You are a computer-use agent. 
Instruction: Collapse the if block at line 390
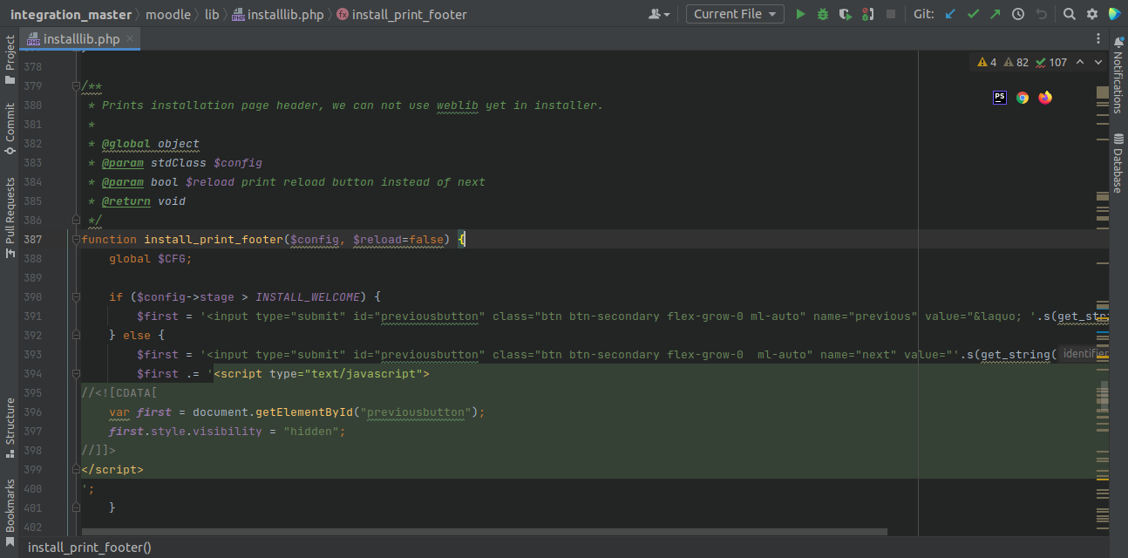pos(76,297)
